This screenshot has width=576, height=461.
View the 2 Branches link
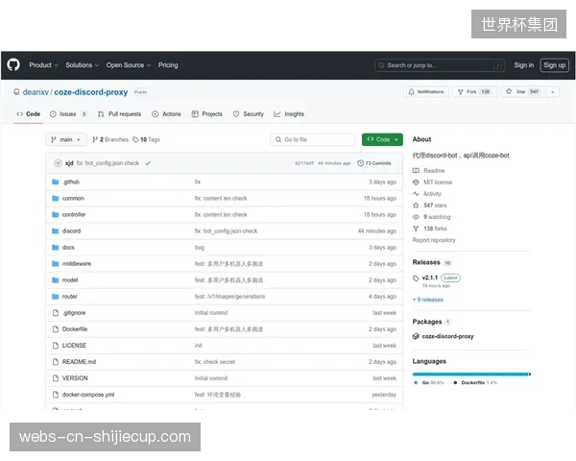[110, 139]
